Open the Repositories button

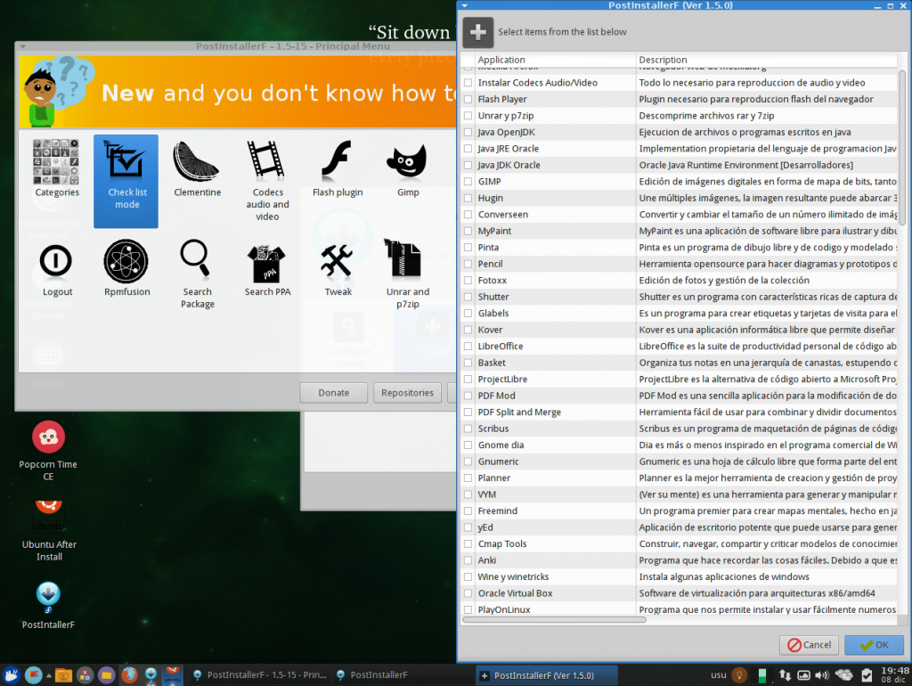point(407,393)
